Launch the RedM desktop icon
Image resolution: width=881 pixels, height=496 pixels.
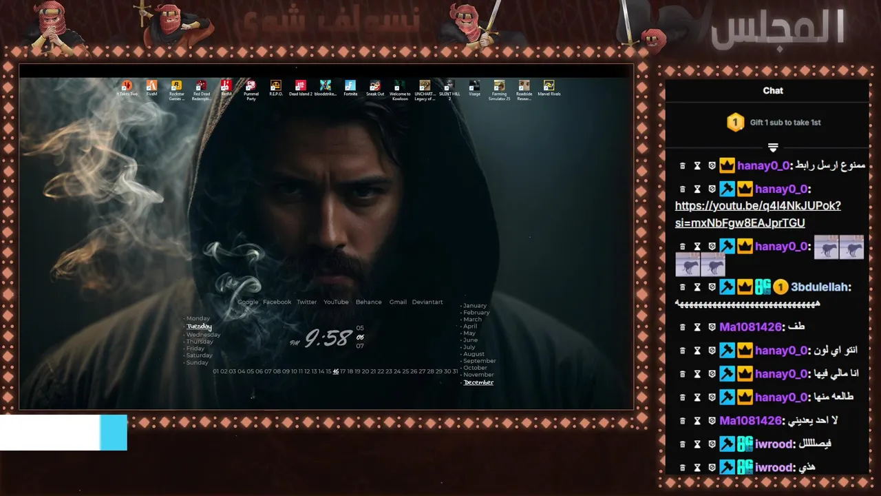pos(226,88)
